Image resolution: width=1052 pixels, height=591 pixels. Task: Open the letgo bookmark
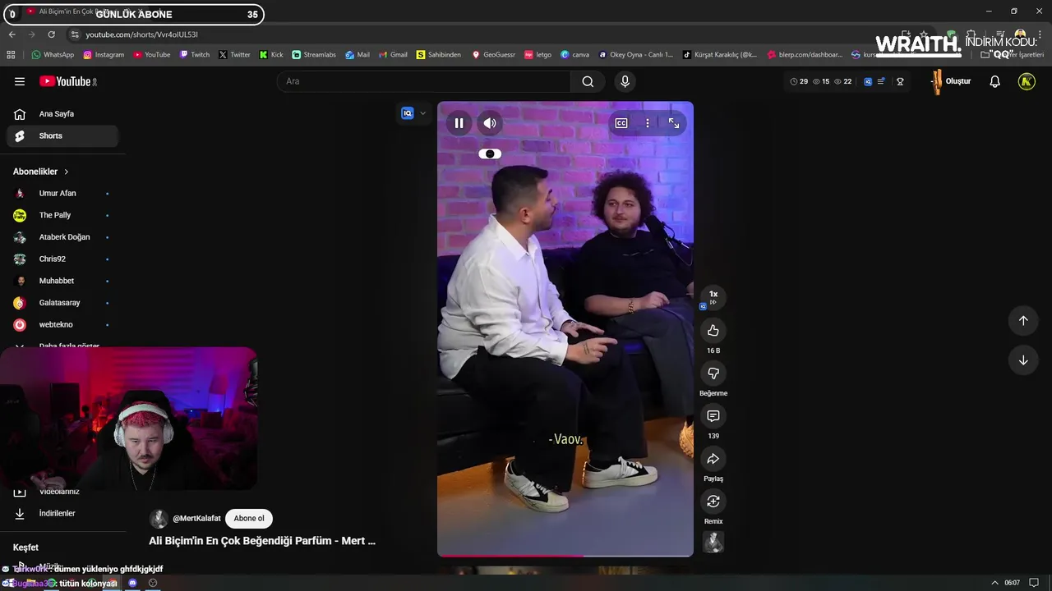click(x=538, y=55)
